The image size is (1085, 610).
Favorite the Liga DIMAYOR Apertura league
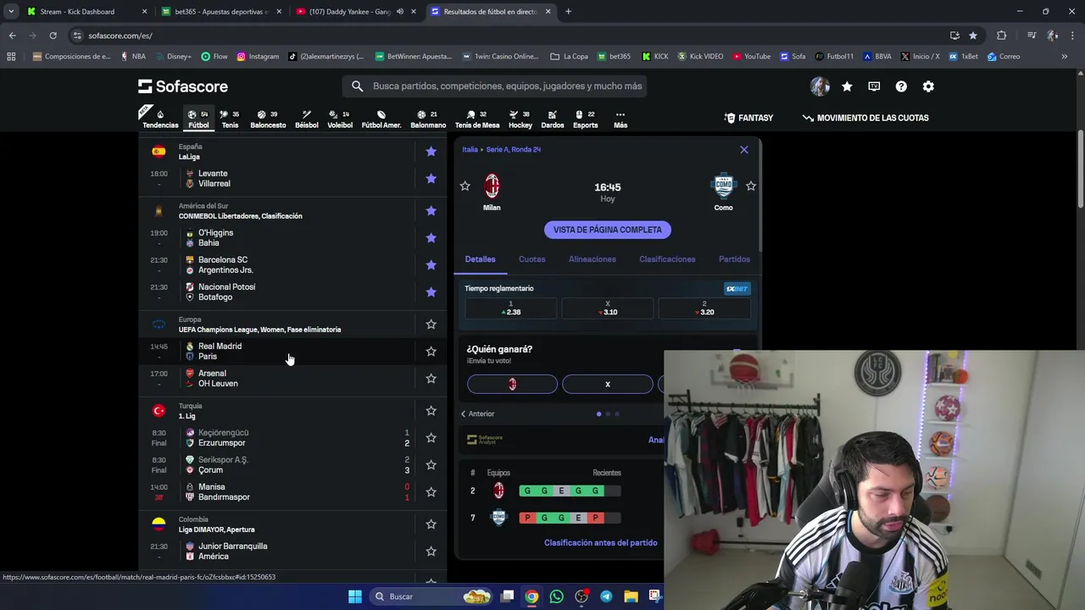(431, 524)
